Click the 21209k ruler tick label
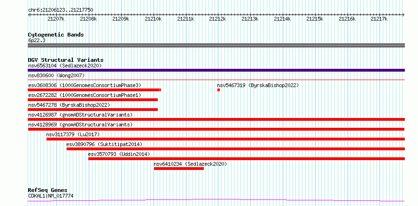Screen dimensions: 418x206 tap(121, 19)
